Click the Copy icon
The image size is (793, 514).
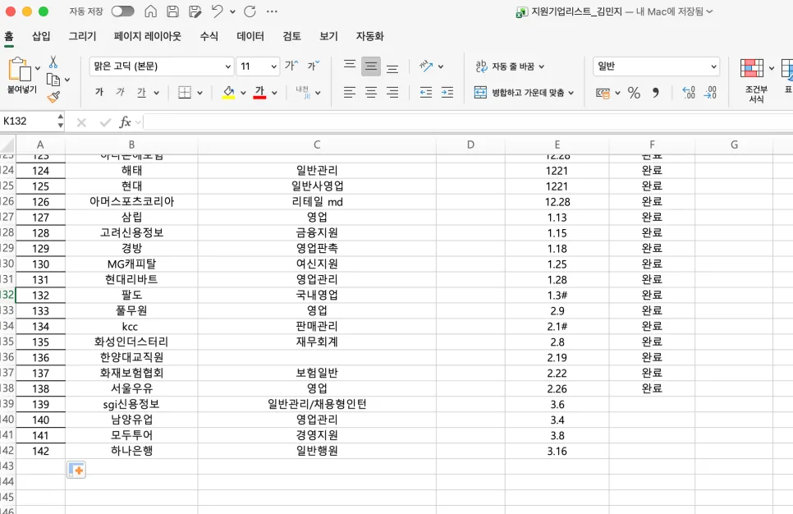(53, 80)
